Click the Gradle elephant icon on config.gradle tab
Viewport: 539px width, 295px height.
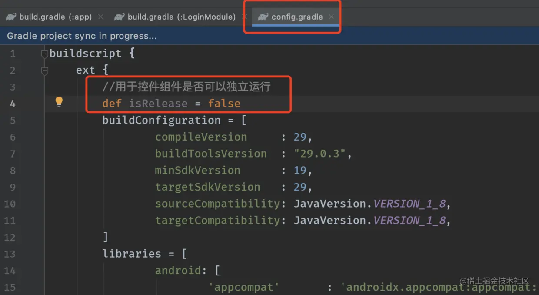point(263,17)
